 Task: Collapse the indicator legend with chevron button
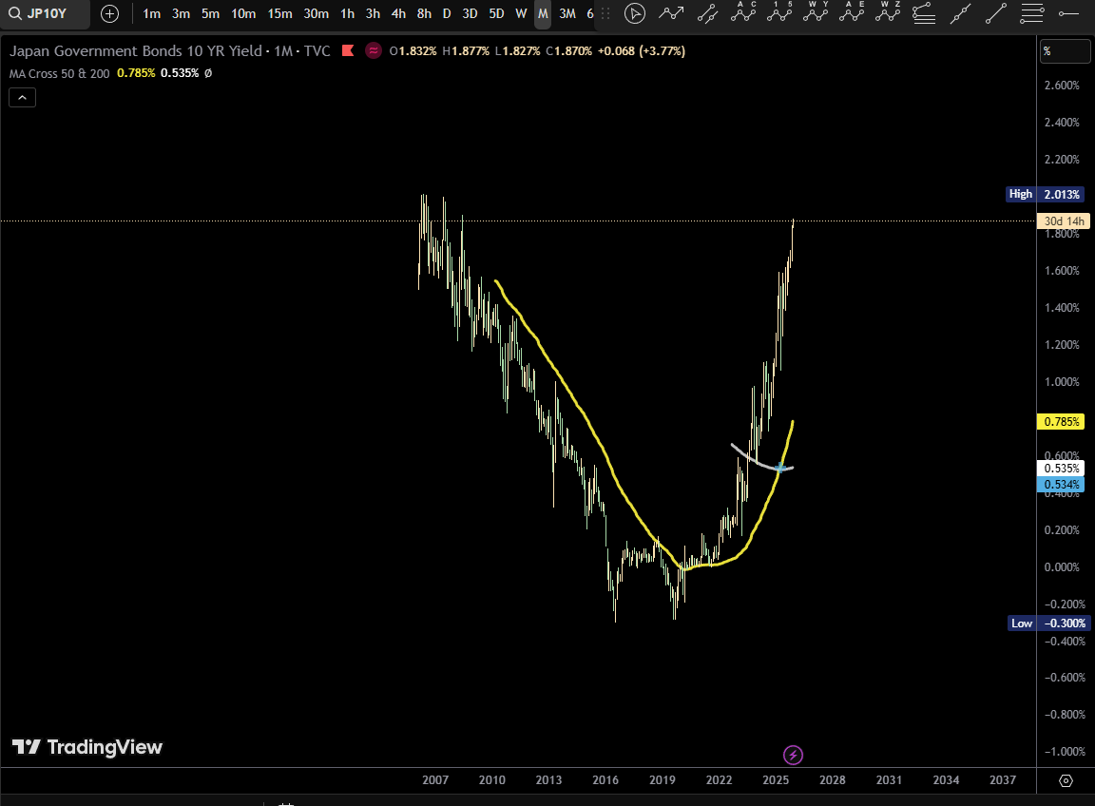23,98
